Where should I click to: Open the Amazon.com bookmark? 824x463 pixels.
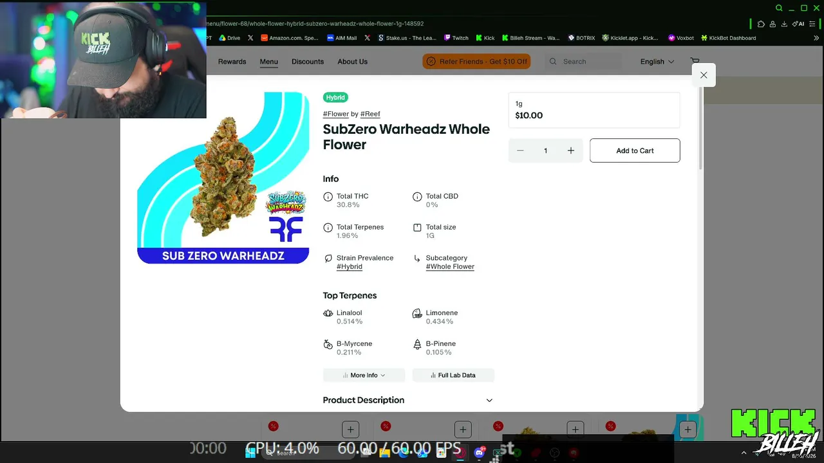[290, 38]
